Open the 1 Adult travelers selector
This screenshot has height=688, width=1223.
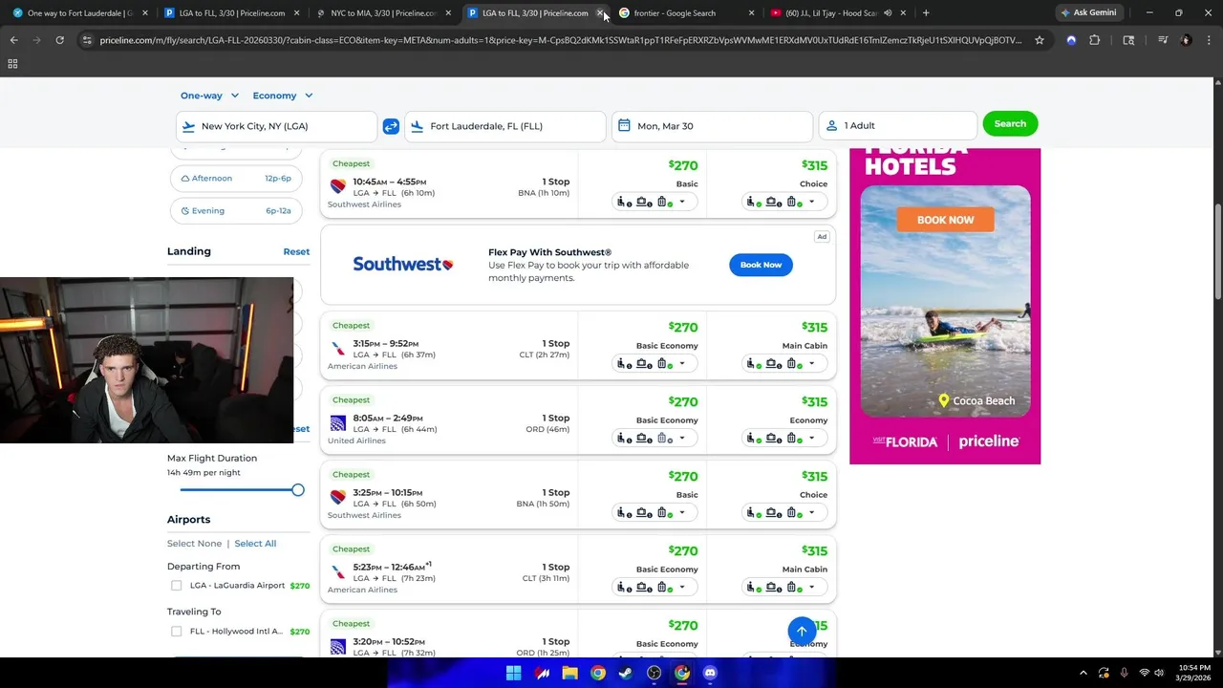click(x=898, y=125)
